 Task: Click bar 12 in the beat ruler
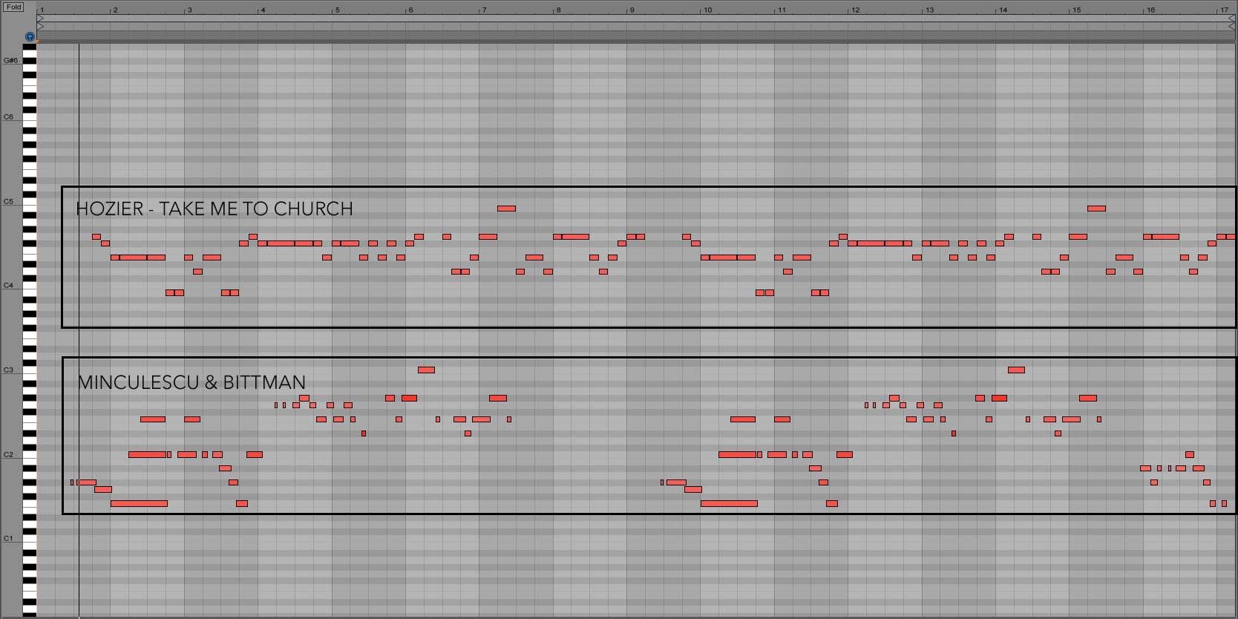(855, 10)
